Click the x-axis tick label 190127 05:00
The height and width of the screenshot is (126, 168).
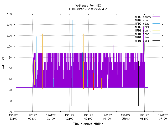coord(125,117)
